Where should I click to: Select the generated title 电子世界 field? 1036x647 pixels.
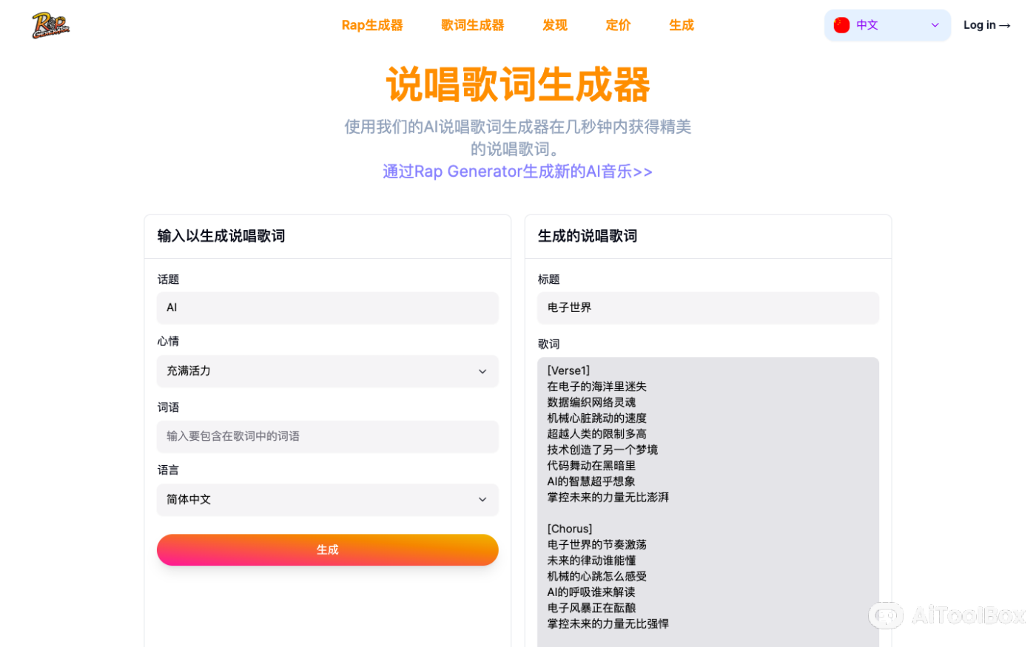click(707, 308)
